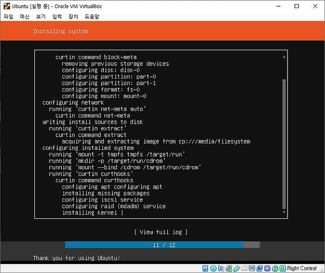Click the mouse integration status icon
This screenshot has height=273, width=325.
pos(275,268)
